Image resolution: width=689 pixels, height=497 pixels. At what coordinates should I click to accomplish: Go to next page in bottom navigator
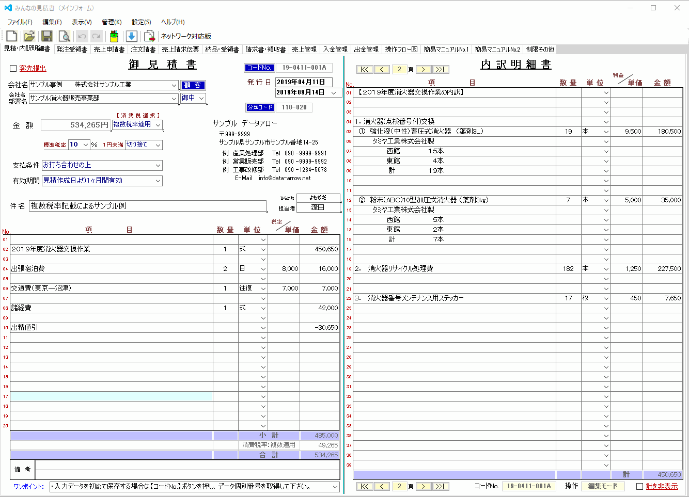tap(423, 486)
